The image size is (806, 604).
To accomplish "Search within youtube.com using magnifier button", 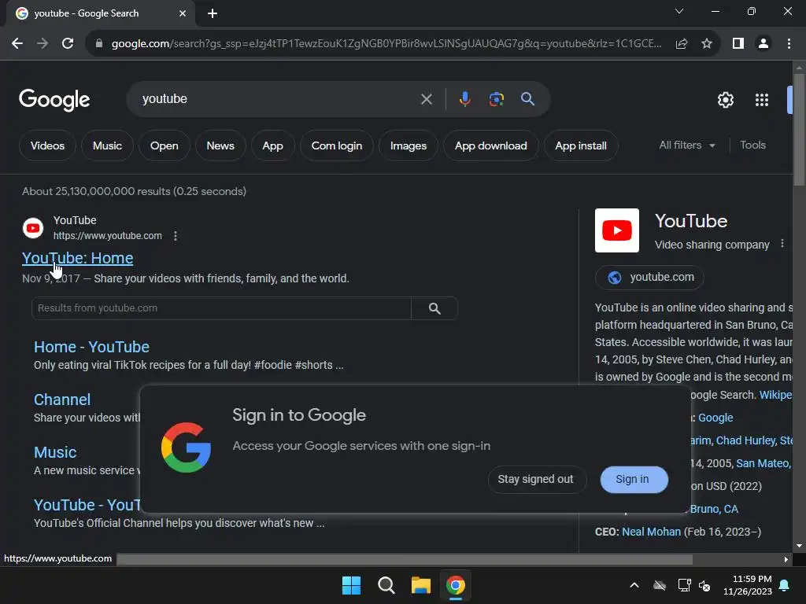I will (x=434, y=308).
